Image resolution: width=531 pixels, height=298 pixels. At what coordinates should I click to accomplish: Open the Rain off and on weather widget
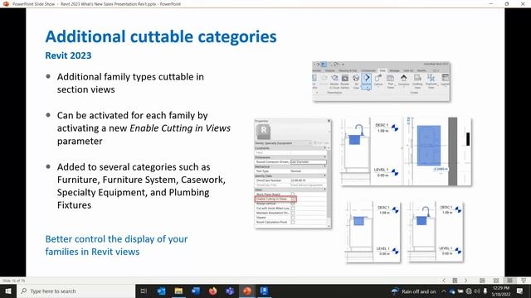(413, 291)
